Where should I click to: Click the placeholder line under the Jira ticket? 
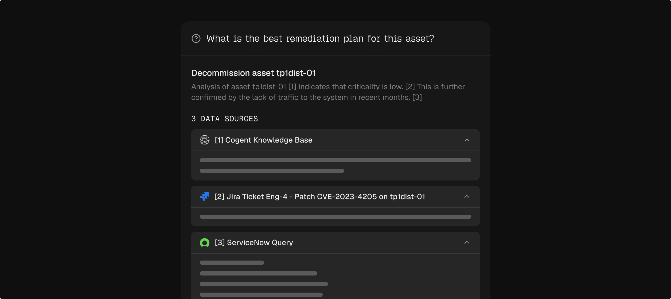pyautogui.click(x=335, y=217)
